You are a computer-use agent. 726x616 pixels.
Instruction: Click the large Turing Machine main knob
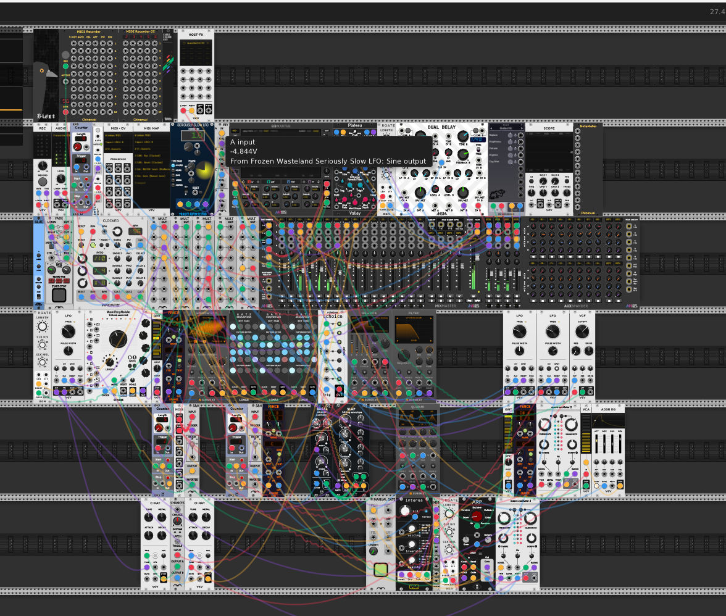coord(117,339)
